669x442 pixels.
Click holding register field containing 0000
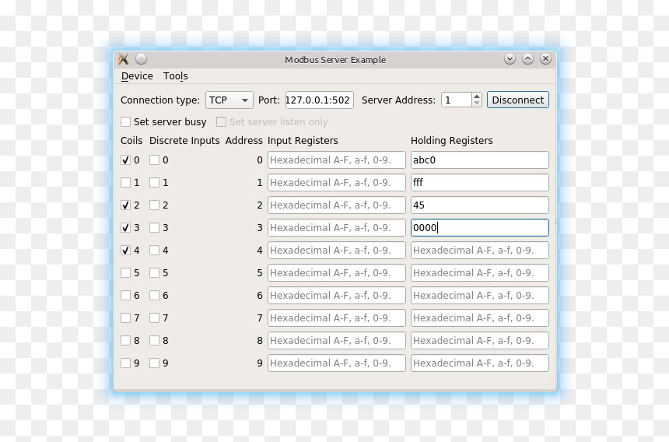[x=479, y=228]
